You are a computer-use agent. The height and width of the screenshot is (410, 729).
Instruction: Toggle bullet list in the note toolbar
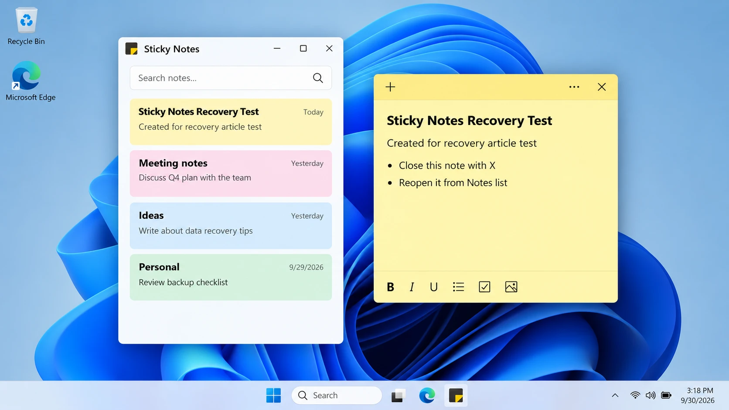point(458,287)
